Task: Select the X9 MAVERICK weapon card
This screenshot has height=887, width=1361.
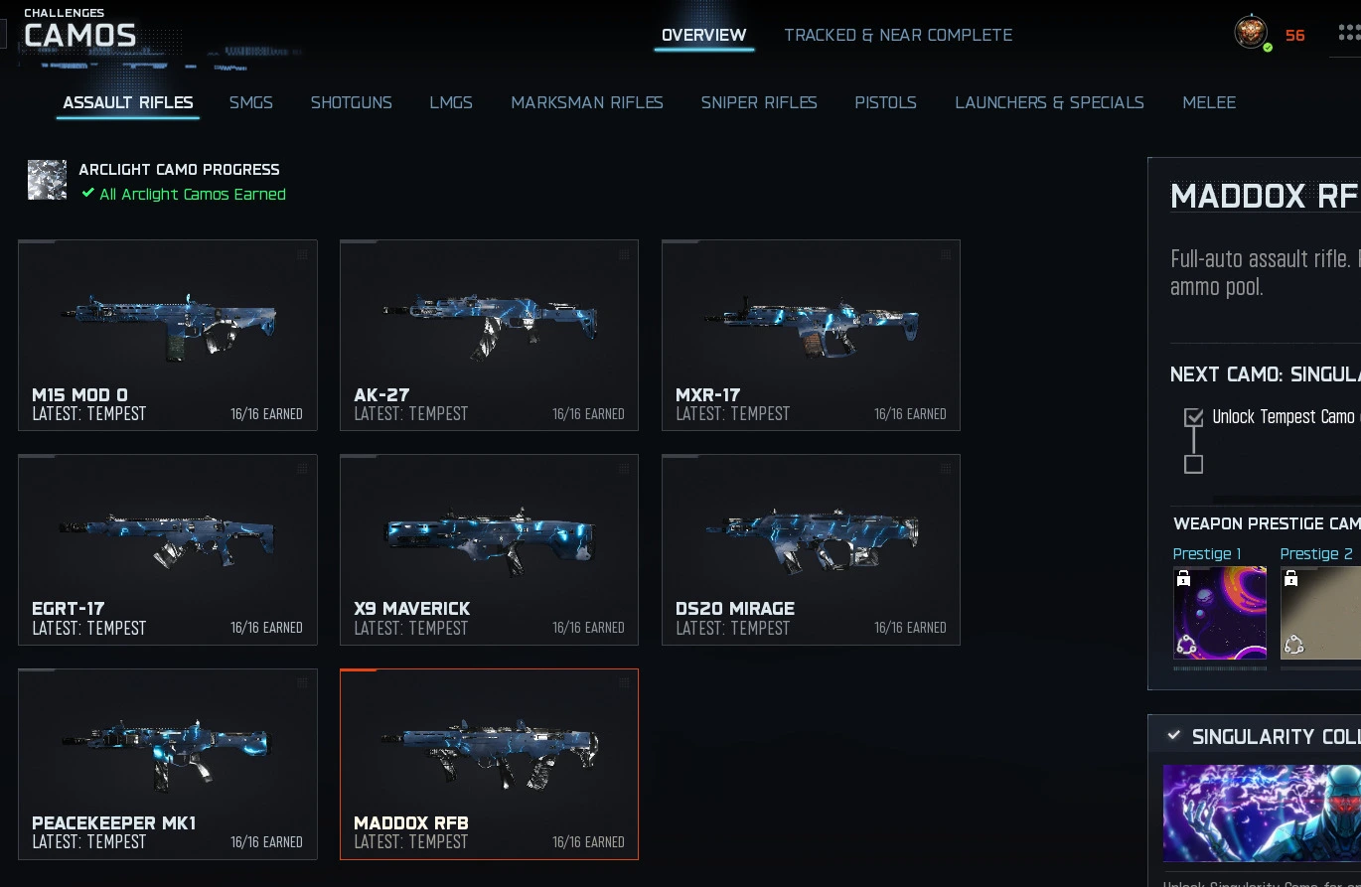Action: pos(489,549)
